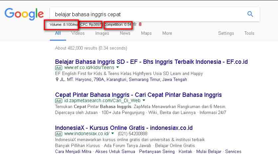Click the Google logo
Viewport: 278px width, 154px height.
pos(24,14)
